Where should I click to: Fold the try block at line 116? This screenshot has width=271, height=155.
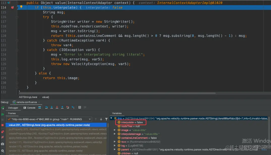tap(17, 17)
